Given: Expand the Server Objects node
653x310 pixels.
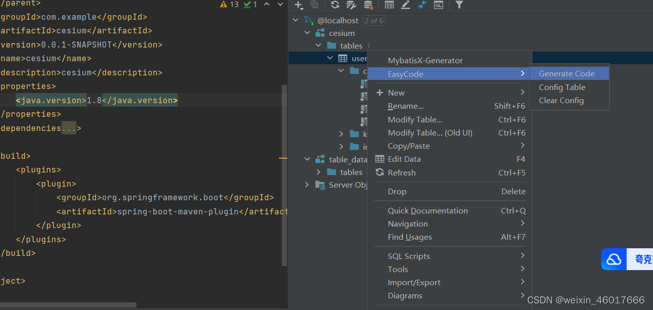Looking at the screenshot, I should pyautogui.click(x=307, y=185).
